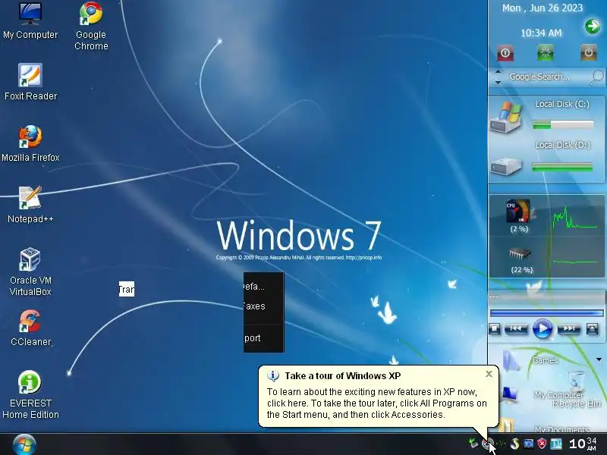The image size is (607, 455).
Task: Skip to next track in media player
Action: point(568,329)
